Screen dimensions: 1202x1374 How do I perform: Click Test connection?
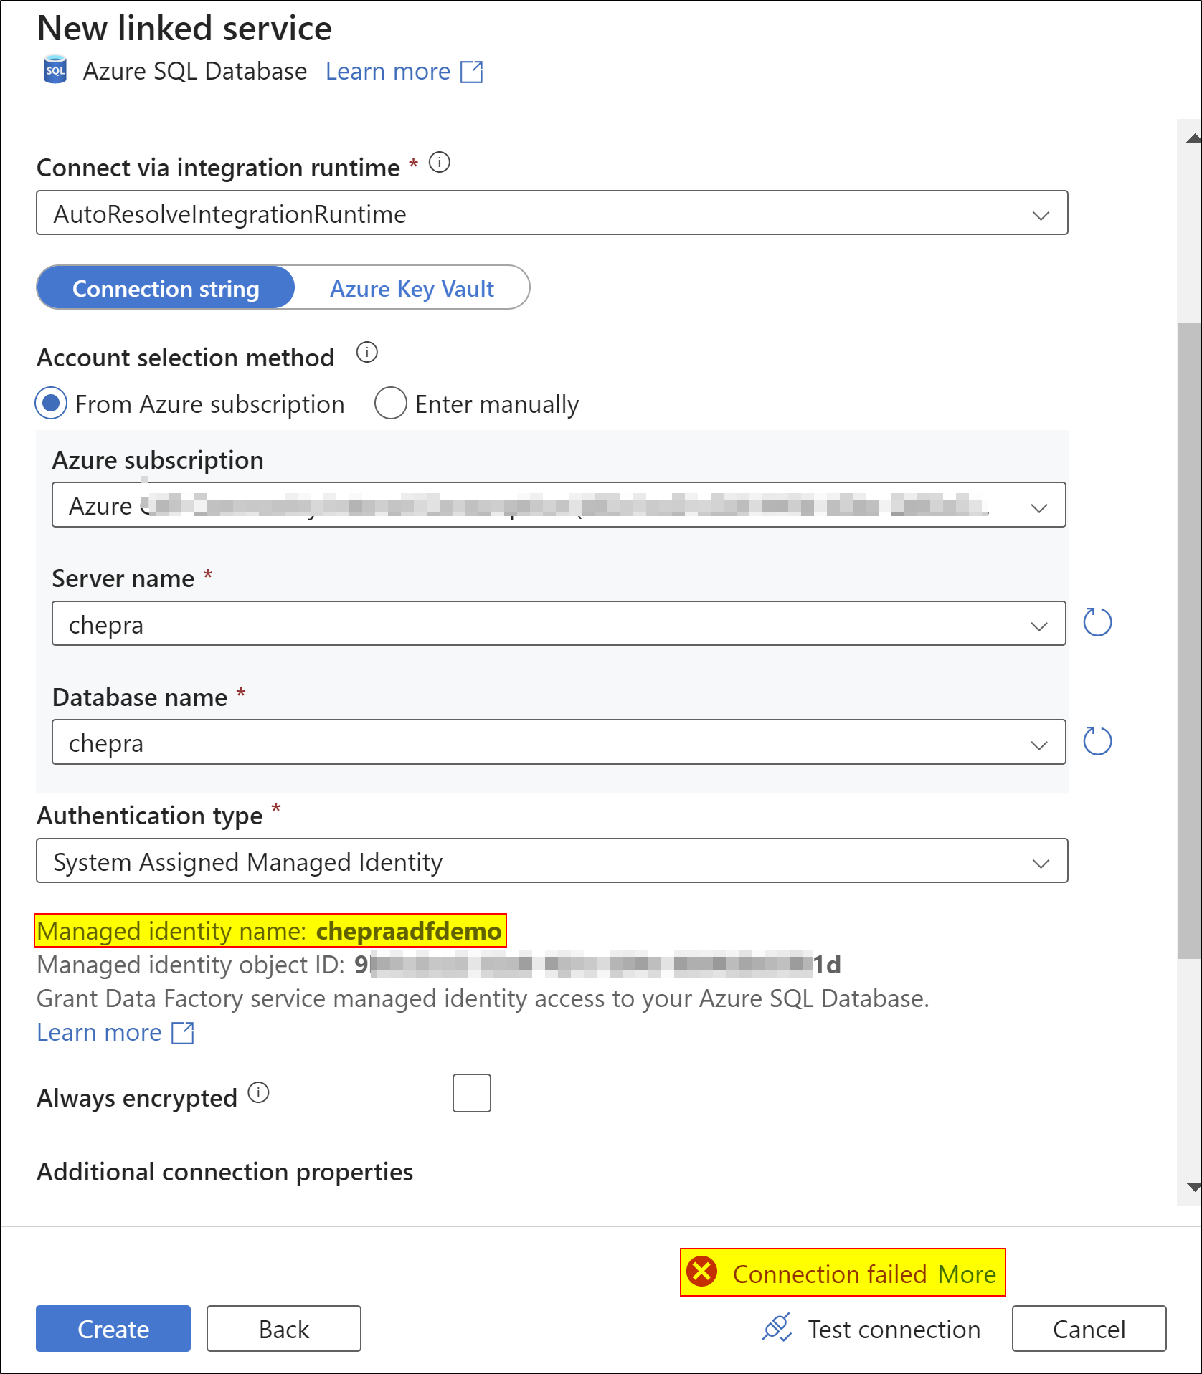coord(871,1329)
